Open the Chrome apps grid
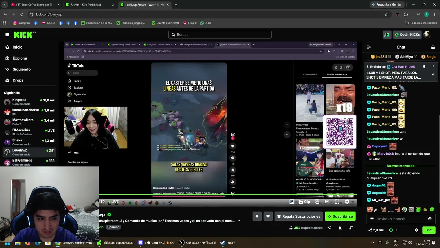 click(4, 23)
